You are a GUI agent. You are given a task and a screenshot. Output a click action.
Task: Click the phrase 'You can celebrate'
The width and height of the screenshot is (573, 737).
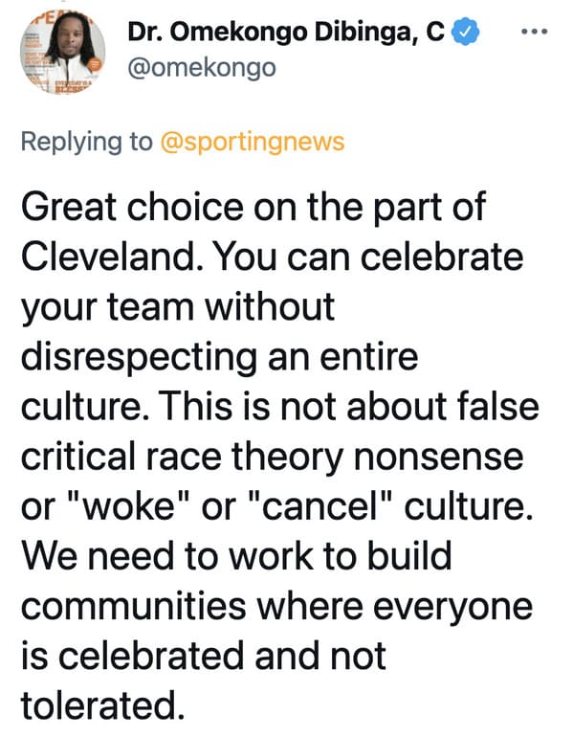click(x=368, y=257)
